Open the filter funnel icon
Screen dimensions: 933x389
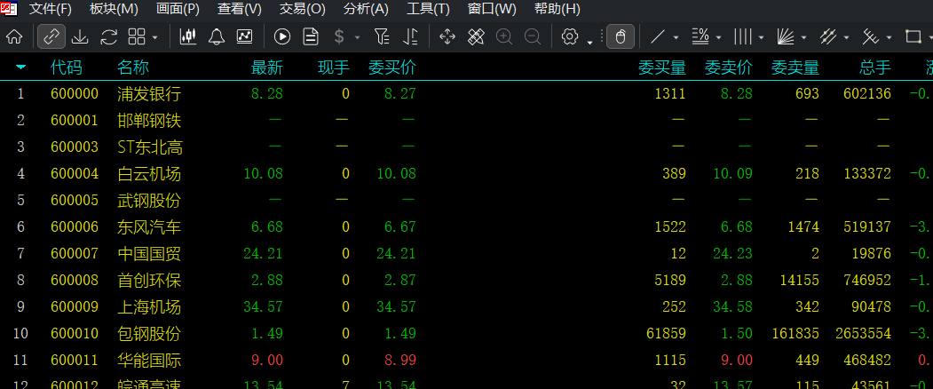pyautogui.click(x=382, y=37)
